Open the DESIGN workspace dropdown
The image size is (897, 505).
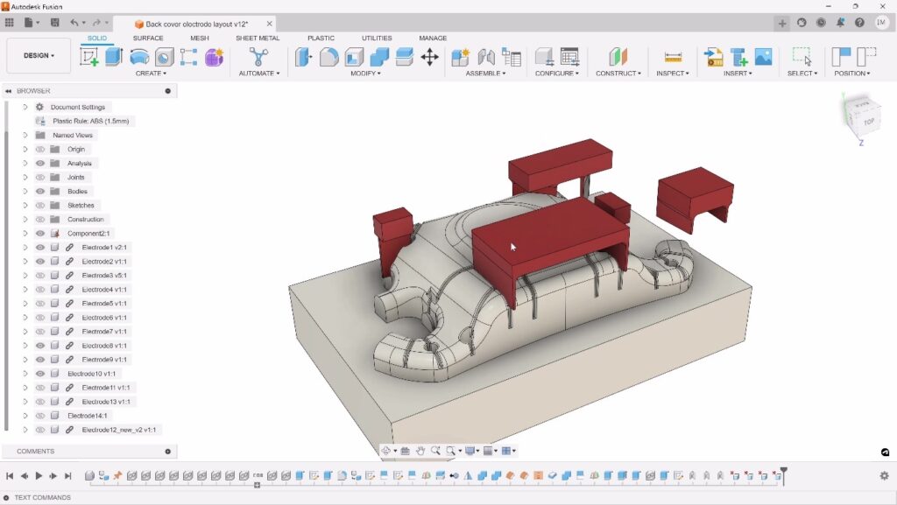coord(39,55)
